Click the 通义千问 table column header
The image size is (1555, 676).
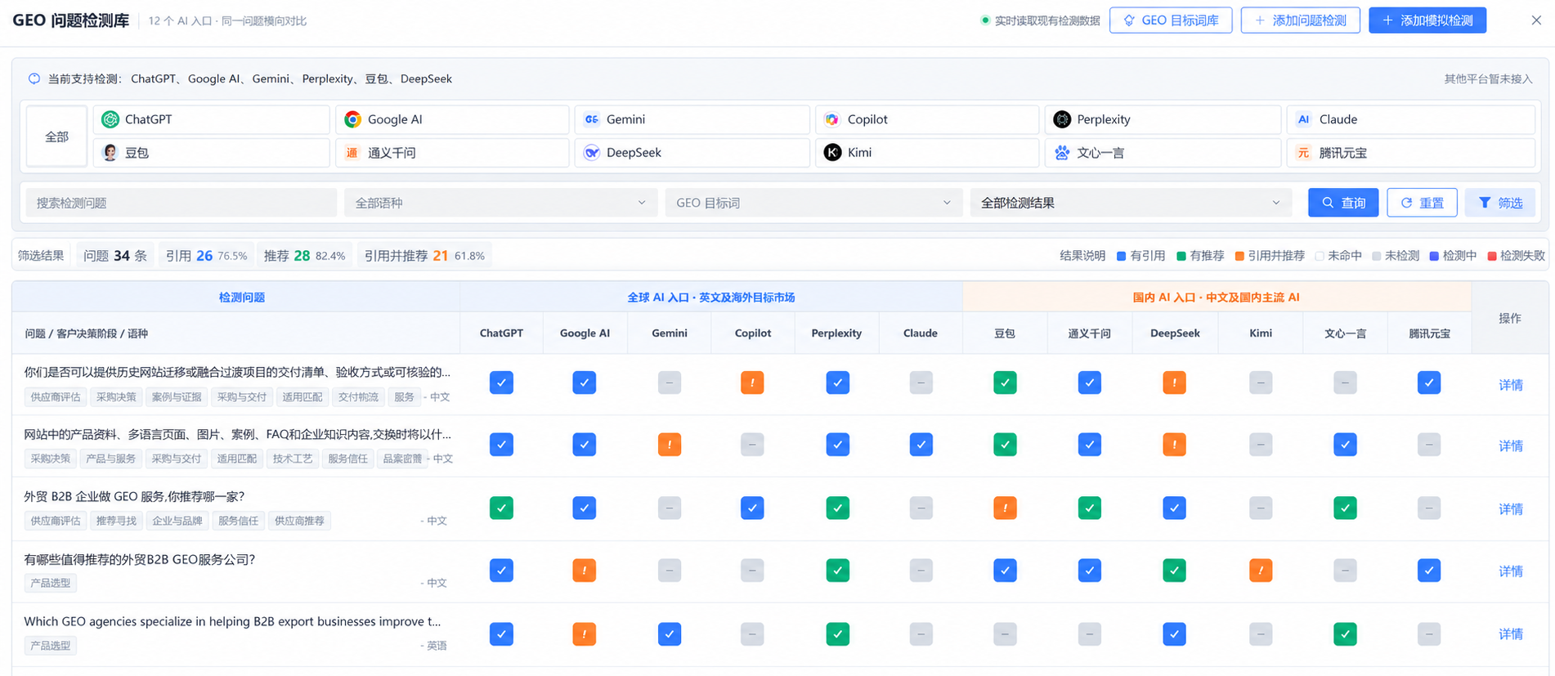pyautogui.click(x=1089, y=334)
